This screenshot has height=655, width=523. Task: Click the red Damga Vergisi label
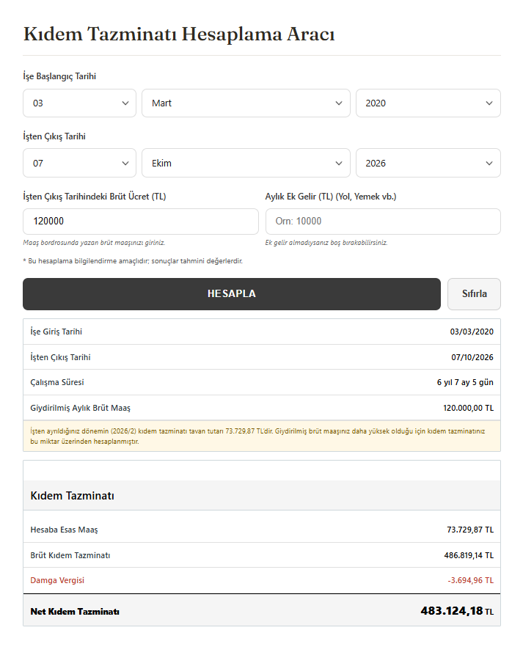click(57, 580)
